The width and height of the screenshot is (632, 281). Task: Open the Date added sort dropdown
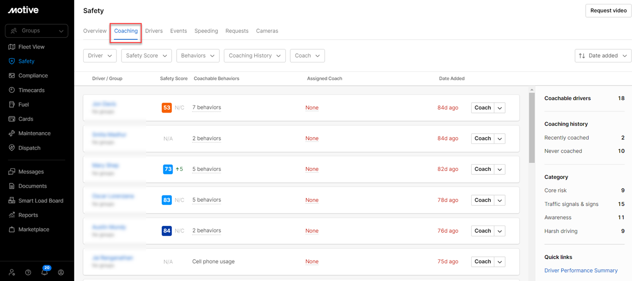[x=602, y=56]
